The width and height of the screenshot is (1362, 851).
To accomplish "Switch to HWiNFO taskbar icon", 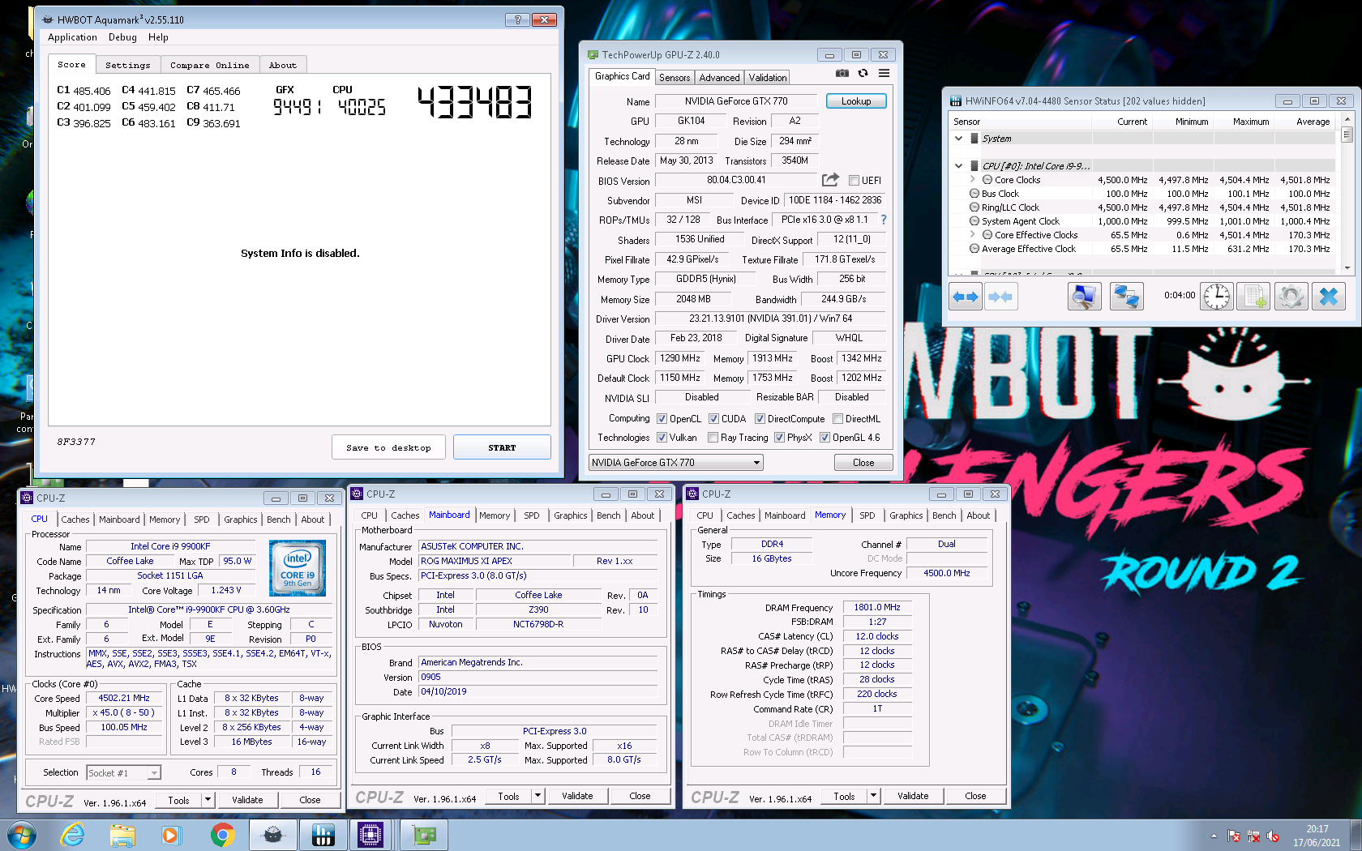I will pos(323,835).
